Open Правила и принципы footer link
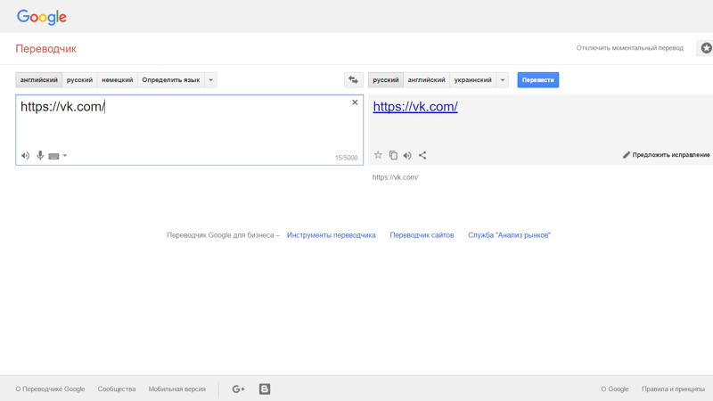The image size is (713, 401). 673,389
